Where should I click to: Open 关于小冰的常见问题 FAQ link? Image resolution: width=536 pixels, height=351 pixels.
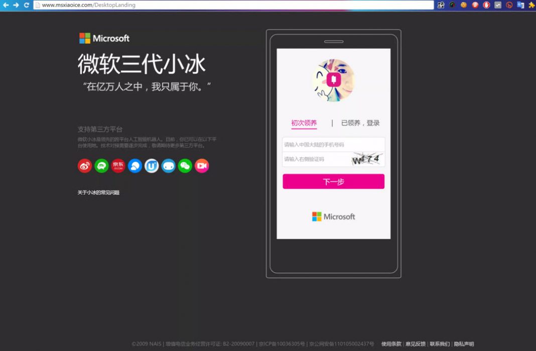(x=98, y=193)
